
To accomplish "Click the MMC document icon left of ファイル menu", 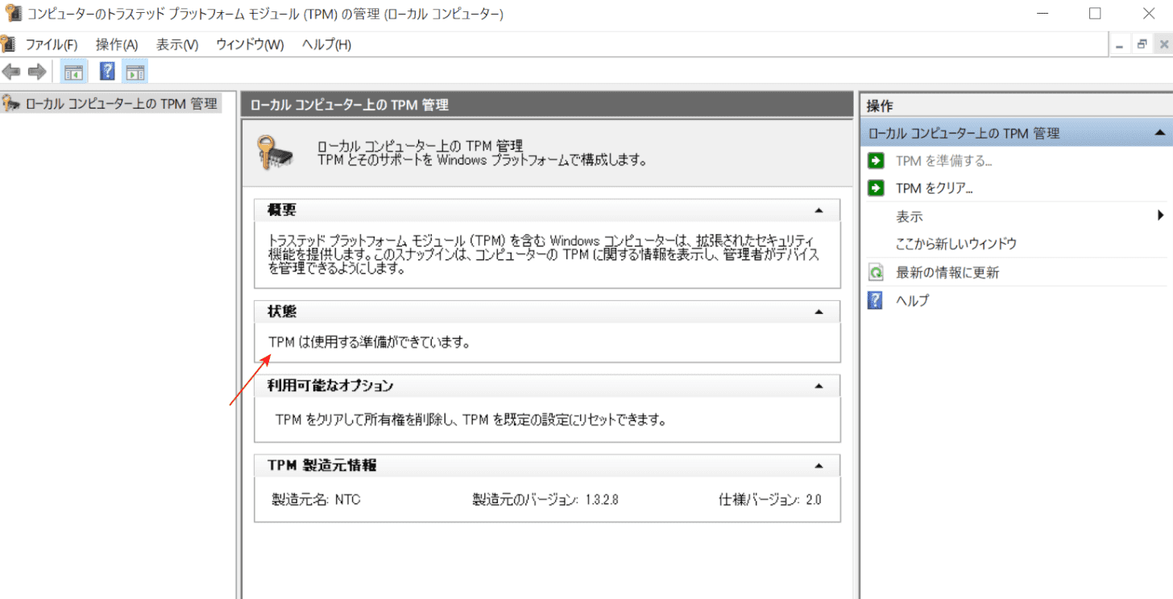I will pyautogui.click(x=8, y=44).
